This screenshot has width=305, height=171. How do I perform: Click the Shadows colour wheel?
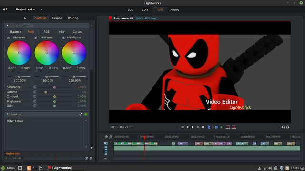pyautogui.click(x=19, y=53)
